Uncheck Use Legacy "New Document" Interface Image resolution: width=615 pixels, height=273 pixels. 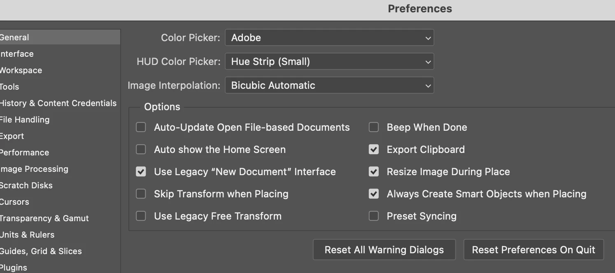coord(141,172)
